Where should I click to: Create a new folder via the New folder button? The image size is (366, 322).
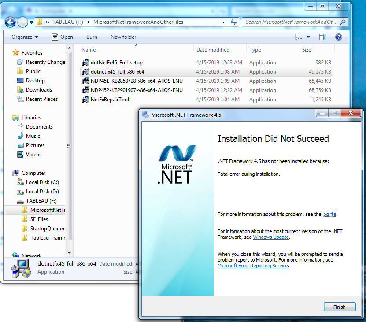pyautogui.click(x=123, y=37)
